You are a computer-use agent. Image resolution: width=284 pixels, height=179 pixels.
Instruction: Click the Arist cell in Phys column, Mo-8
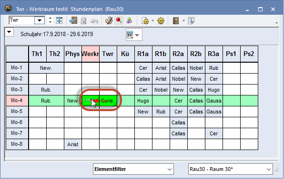coord(73,144)
